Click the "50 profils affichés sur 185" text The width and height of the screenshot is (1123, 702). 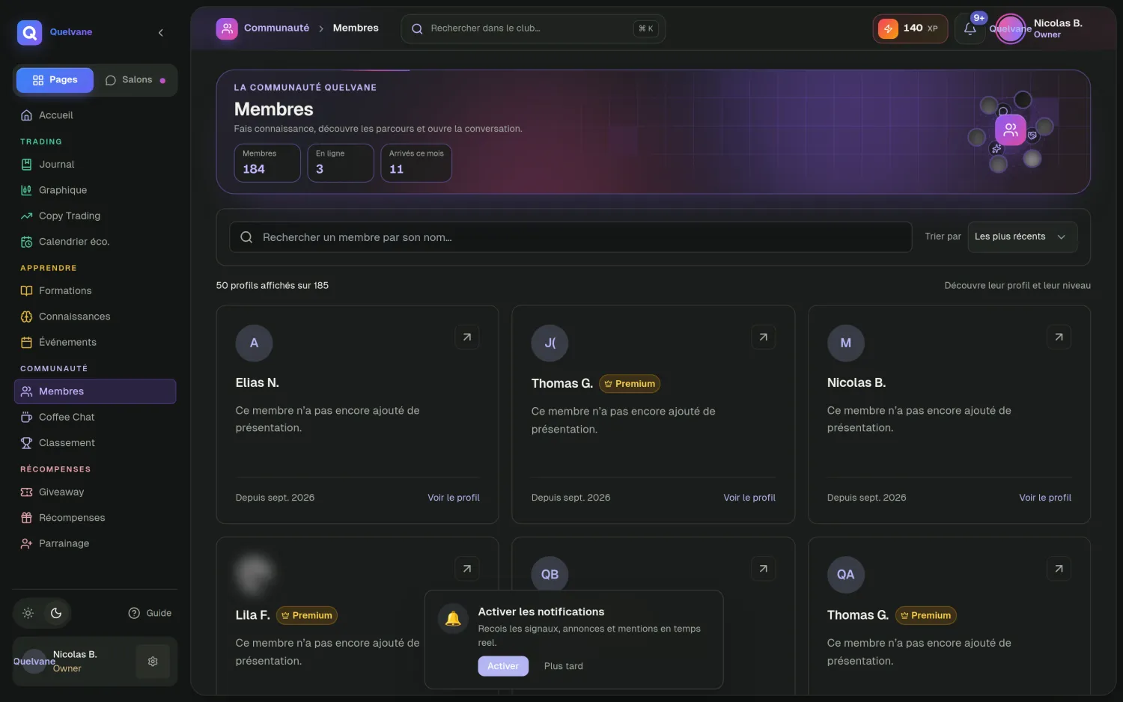coord(273,285)
